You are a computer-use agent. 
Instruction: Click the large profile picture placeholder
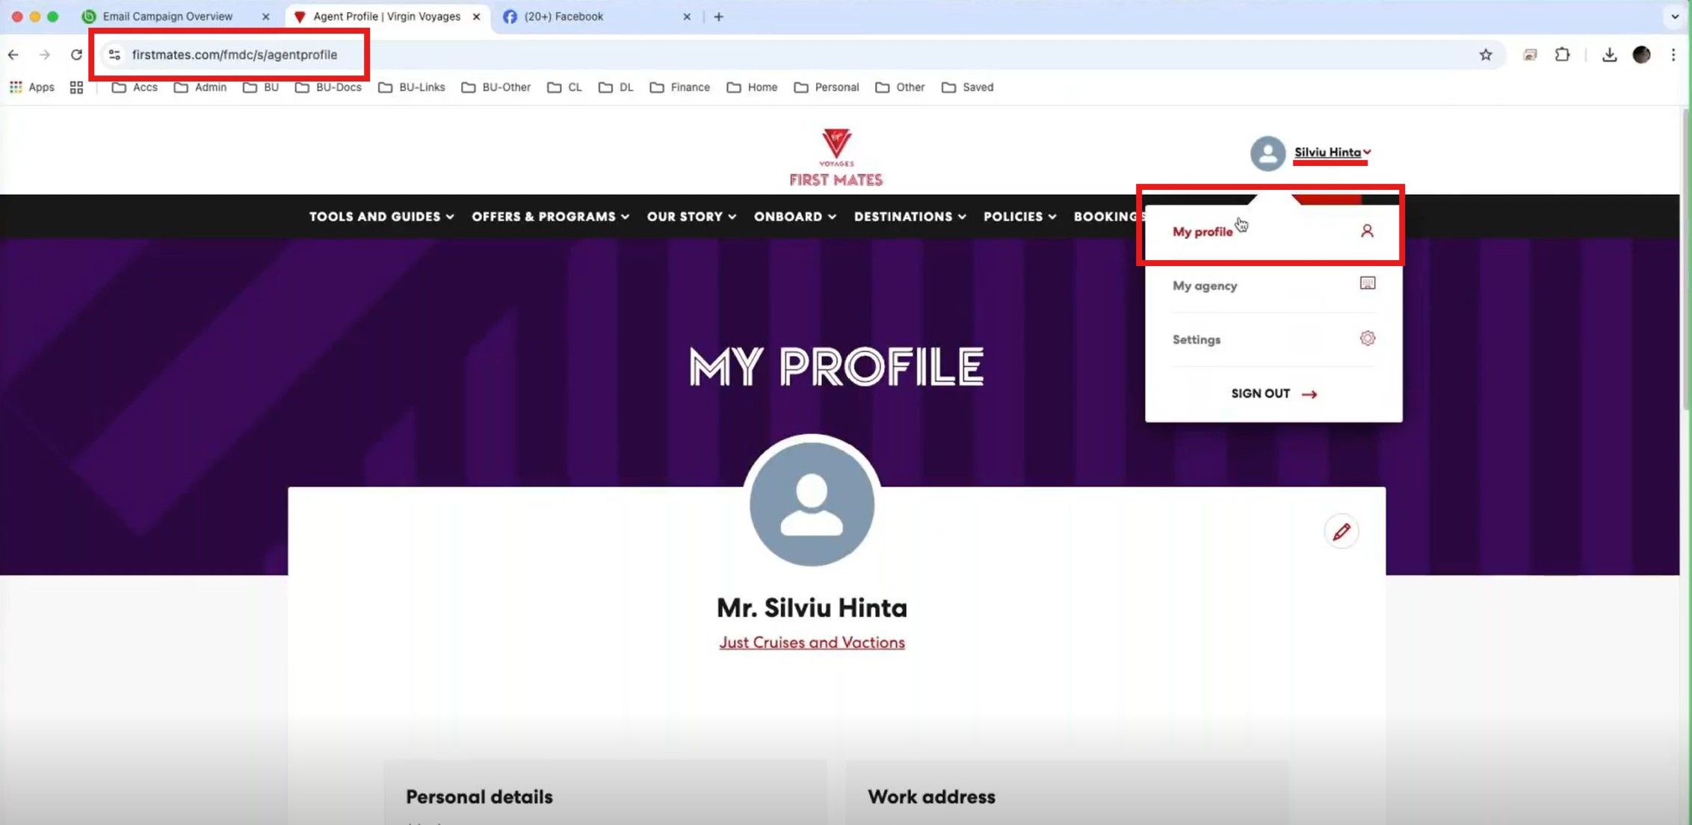tap(812, 504)
